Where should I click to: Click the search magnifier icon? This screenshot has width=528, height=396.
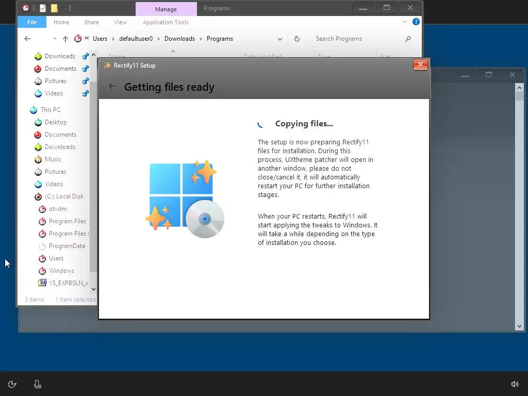click(408, 39)
